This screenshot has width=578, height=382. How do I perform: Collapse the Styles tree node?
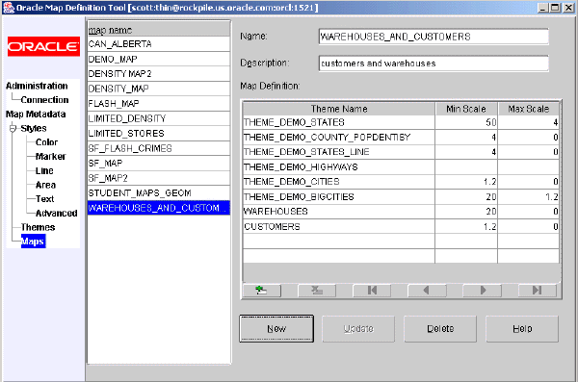pyautogui.click(x=13, y=128)
